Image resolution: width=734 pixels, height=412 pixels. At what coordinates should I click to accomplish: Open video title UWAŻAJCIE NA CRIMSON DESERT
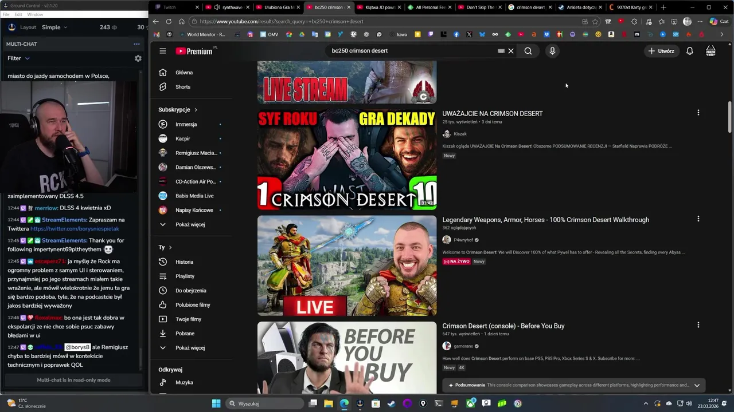pyautogui.click(x=493, y=113)
